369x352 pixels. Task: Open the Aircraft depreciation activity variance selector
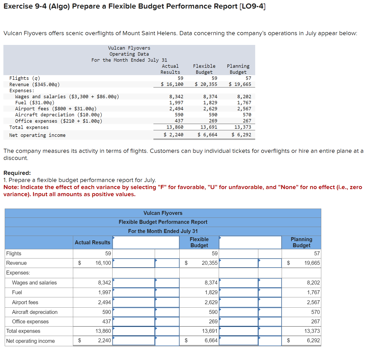(270, 312)
